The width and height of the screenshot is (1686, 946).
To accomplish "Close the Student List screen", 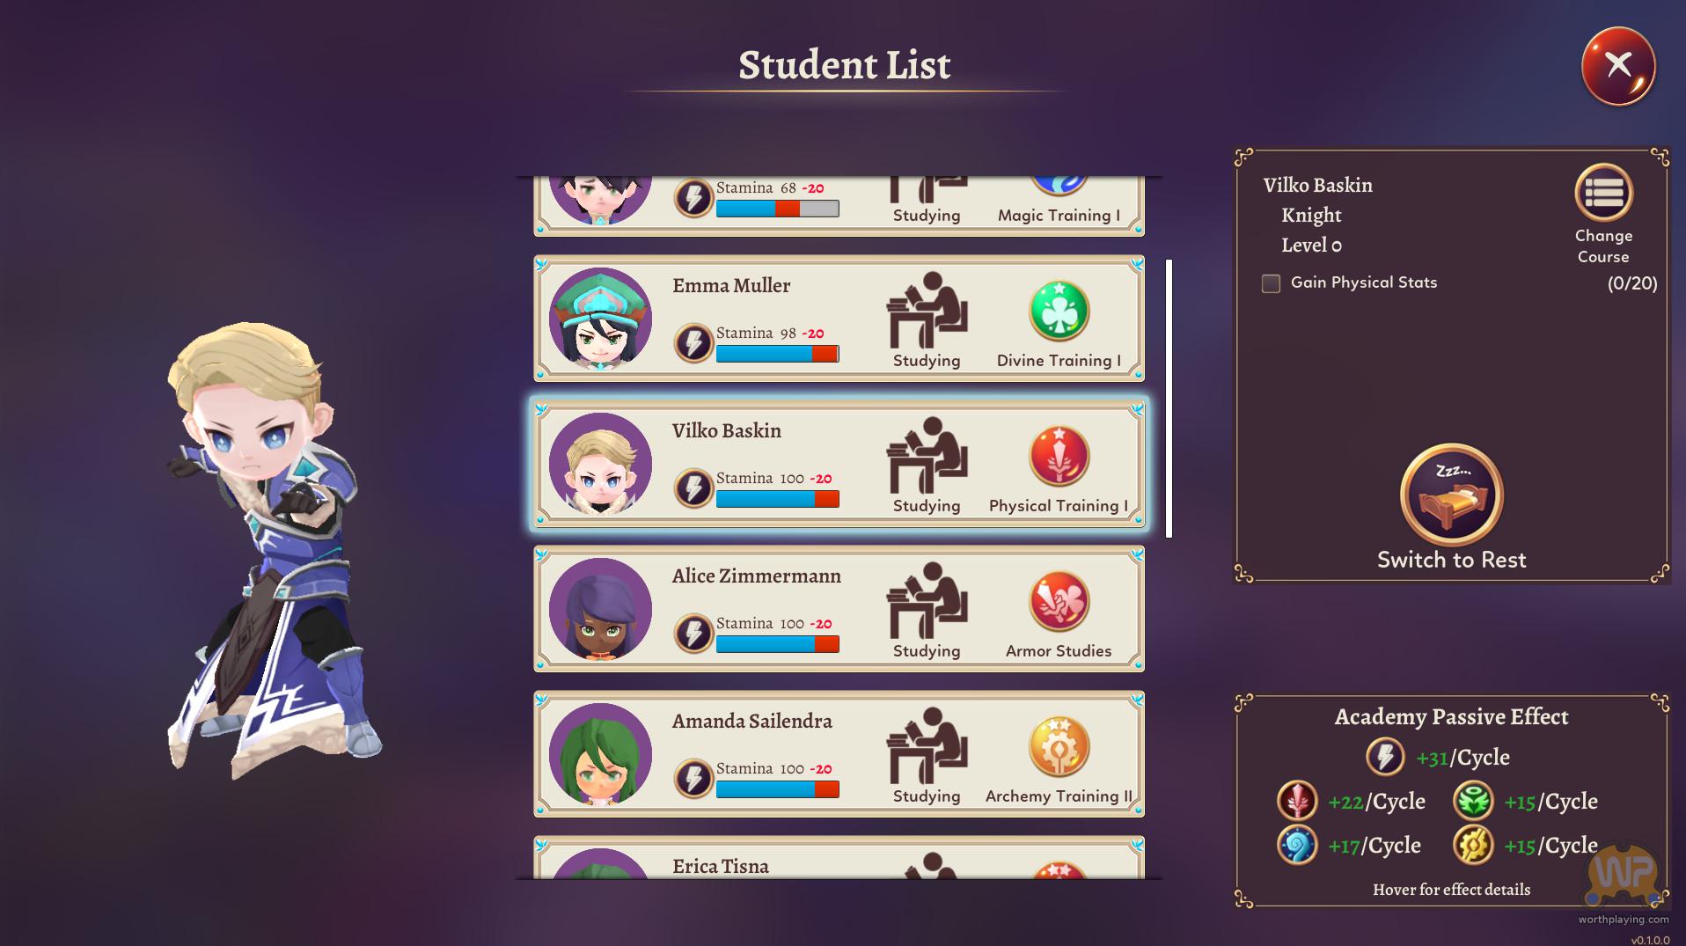I will tap(1618, 66).
